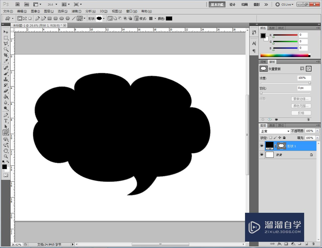Open the 图层(L) menu
This screenshot has width=322, height=248.
pyautogui.click(x=49, y=11)
